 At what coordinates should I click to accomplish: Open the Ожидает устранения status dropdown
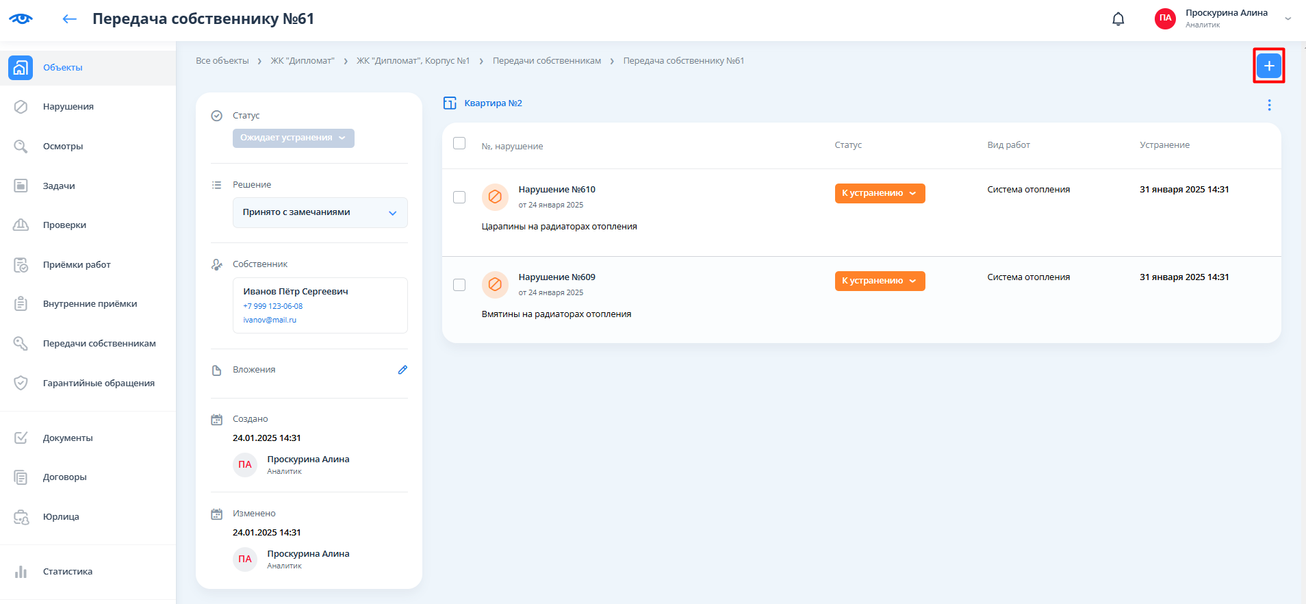click(293, 138)
